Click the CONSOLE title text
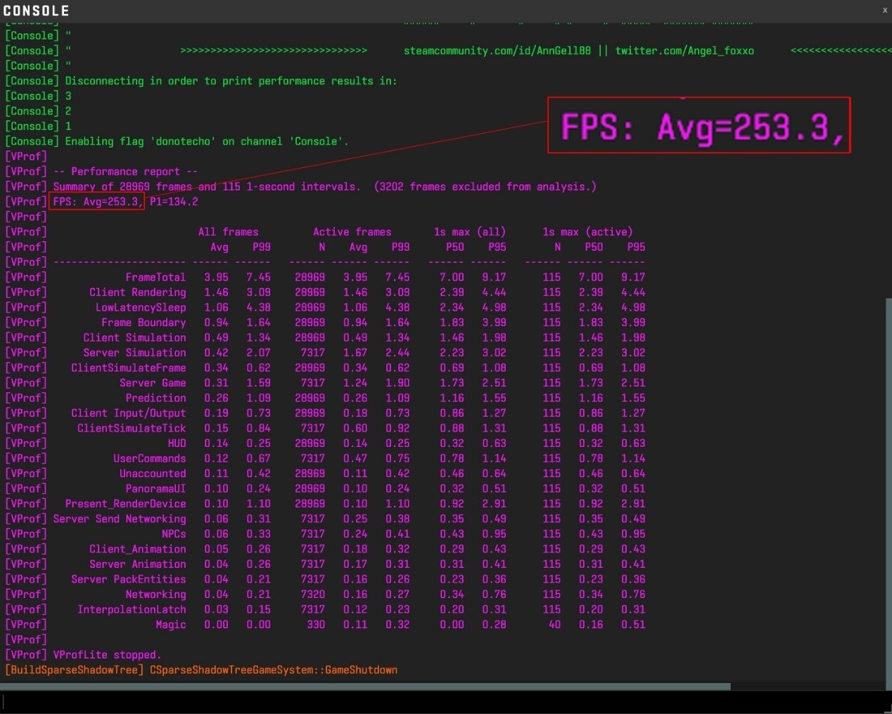The image size is (892, 714). (x=37, y=11)
